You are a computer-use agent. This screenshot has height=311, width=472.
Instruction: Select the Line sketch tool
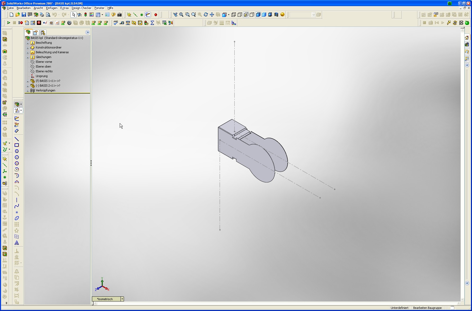[17, 139]
